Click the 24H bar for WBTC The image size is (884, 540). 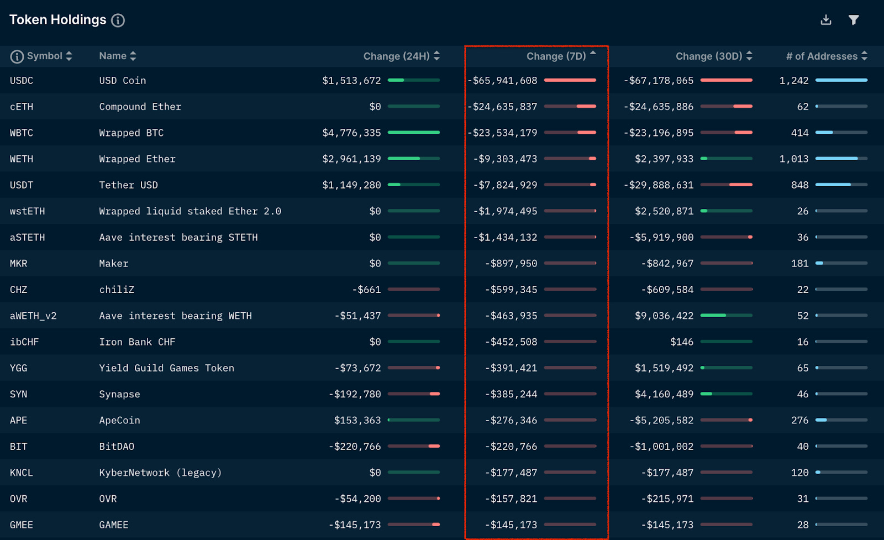(x=414, y=133)
